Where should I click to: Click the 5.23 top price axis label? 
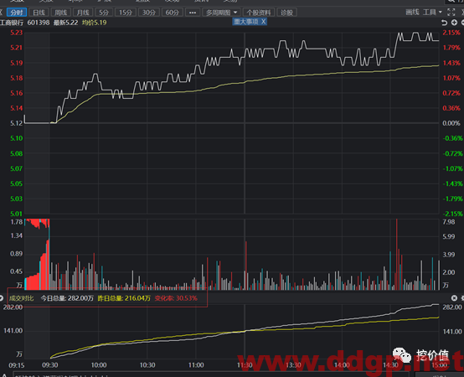coord(17,33)
